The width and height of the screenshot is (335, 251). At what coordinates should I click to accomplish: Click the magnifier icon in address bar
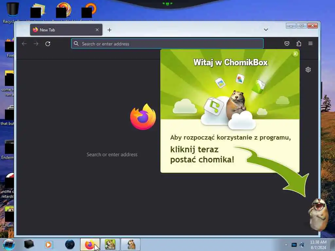click(x=76, y=43)
